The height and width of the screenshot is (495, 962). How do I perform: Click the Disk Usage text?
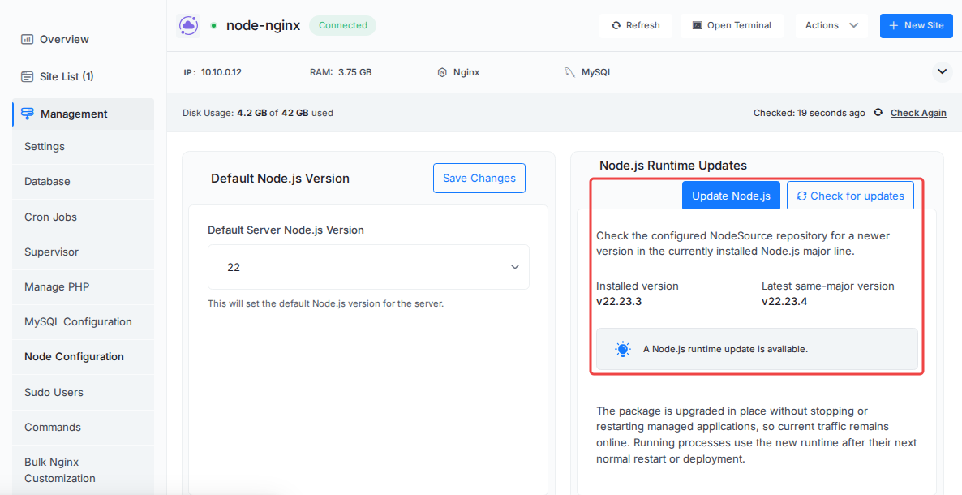click(x=258, y=113)
